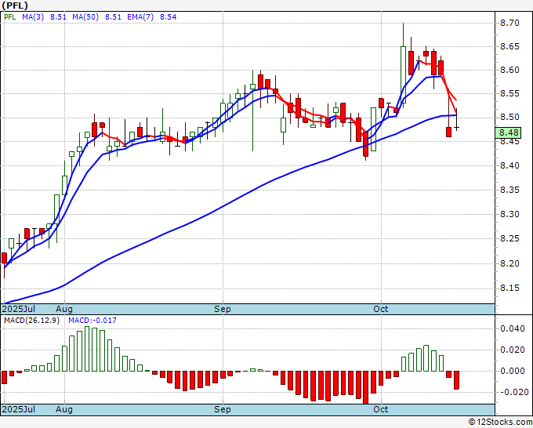Viewport: 533px width, 428px height.
Task: Click the tall green candle peaking at 8.70
Action: (403, 74)
